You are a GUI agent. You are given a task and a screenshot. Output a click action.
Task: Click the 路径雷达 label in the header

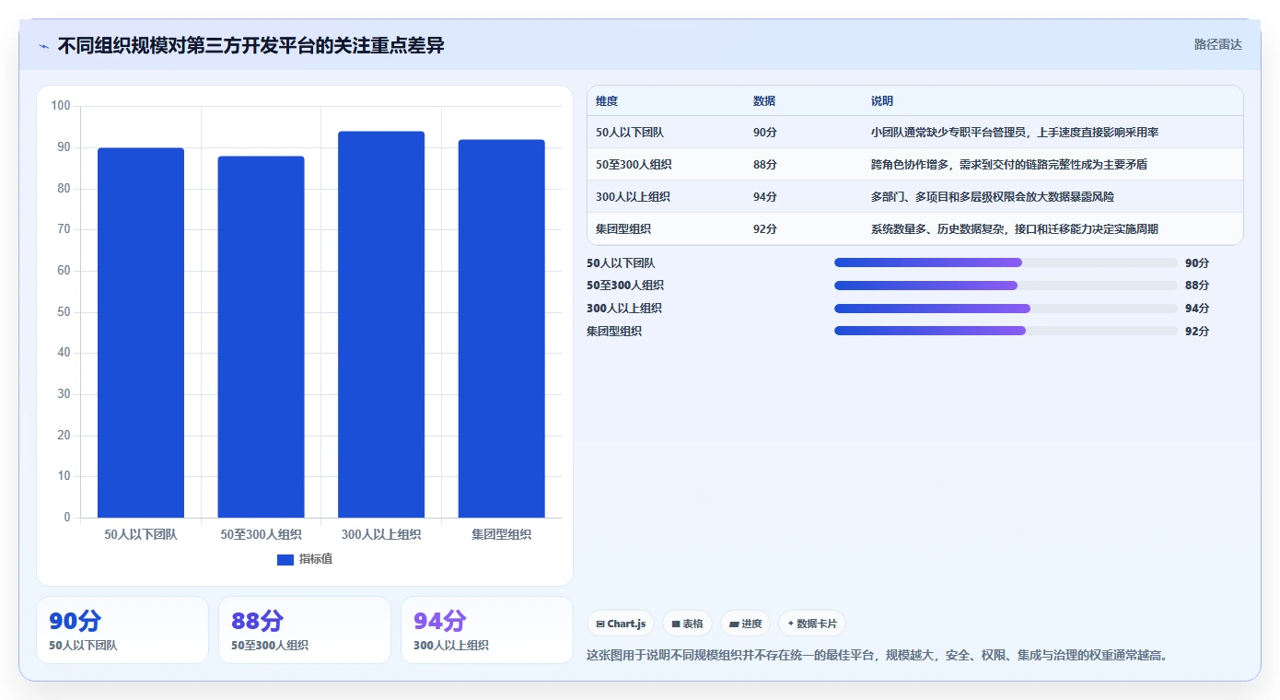tap(1217, 44)
